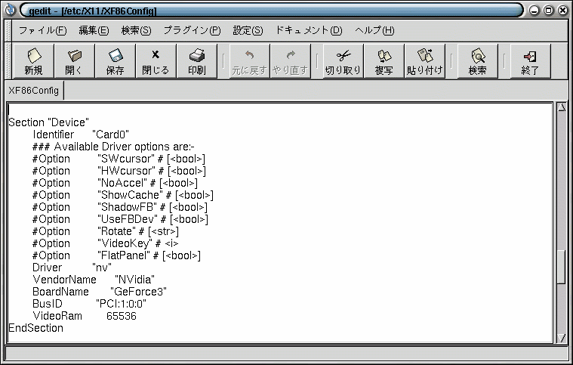Click the "NoAccel" option line
This screenshot has width=573, height=365.
pos(115,183)
